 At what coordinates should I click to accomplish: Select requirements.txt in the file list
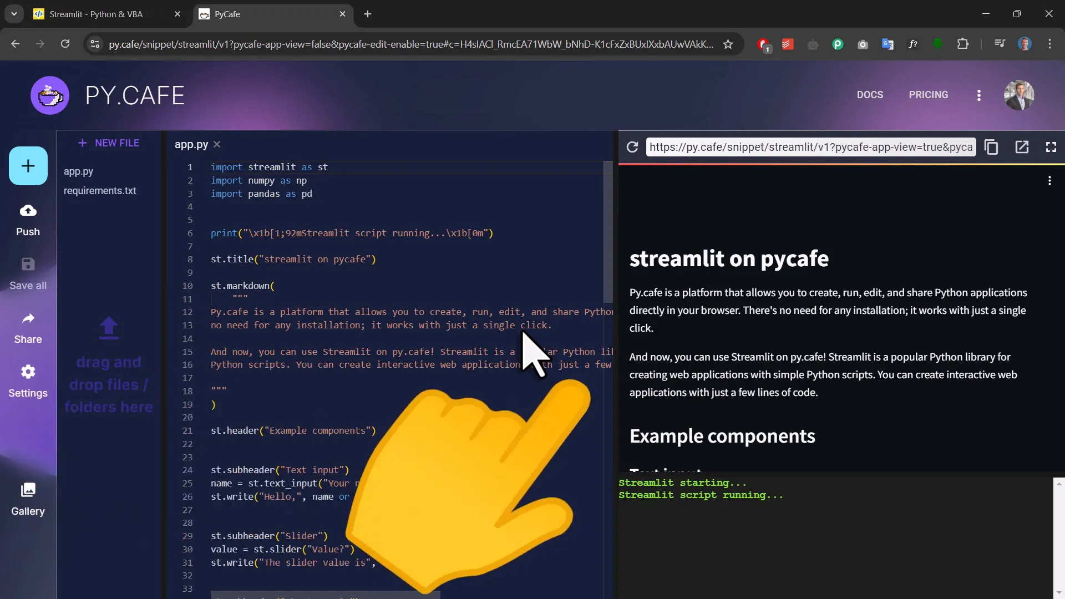100,190
